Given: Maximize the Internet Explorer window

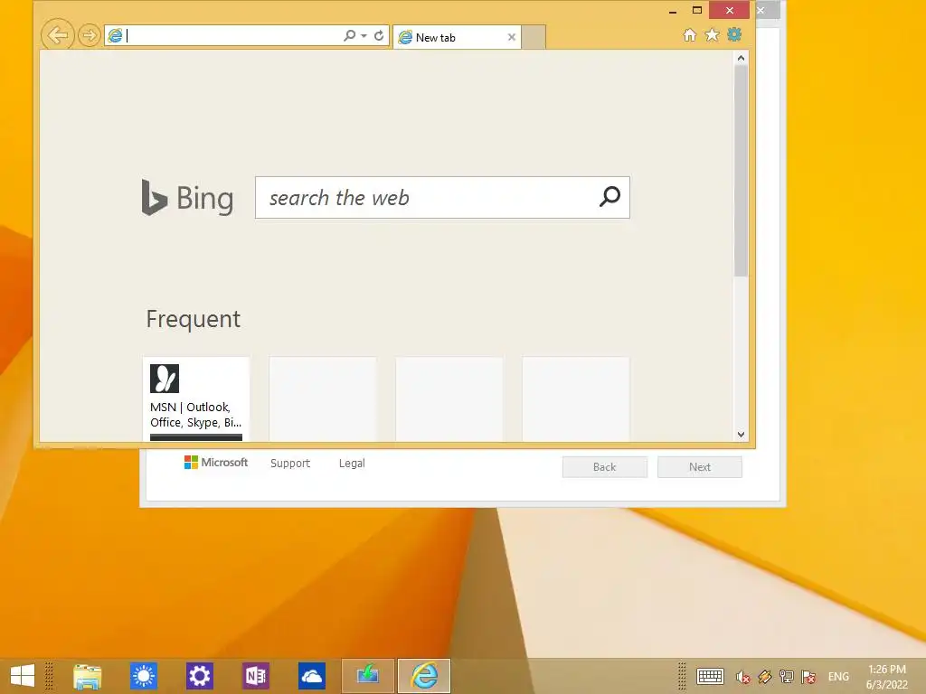Looking at the screenshot, I should click(x=697, y=10).
